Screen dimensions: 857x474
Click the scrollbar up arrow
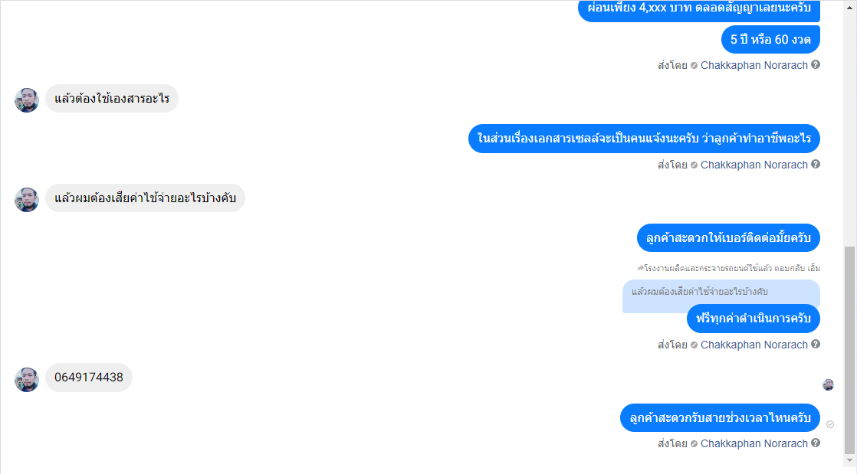tap(850, 8)
